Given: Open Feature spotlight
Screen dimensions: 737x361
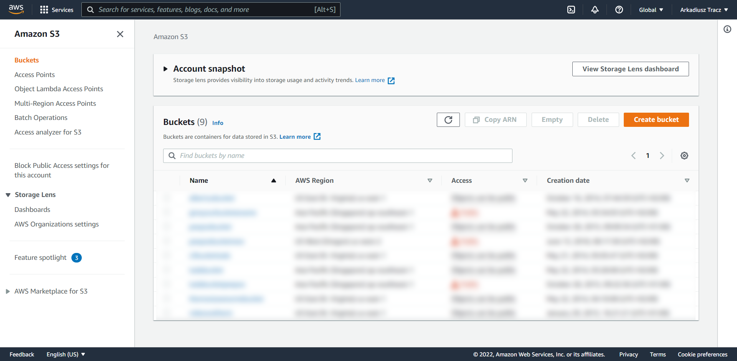Looking at the screenshot, I should point(40,258).
